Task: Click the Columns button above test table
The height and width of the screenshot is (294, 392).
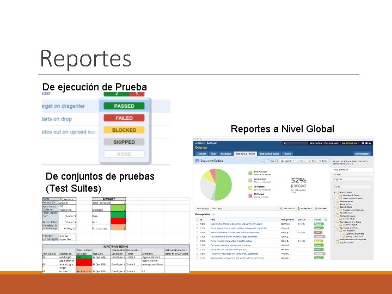Action: 321,208
